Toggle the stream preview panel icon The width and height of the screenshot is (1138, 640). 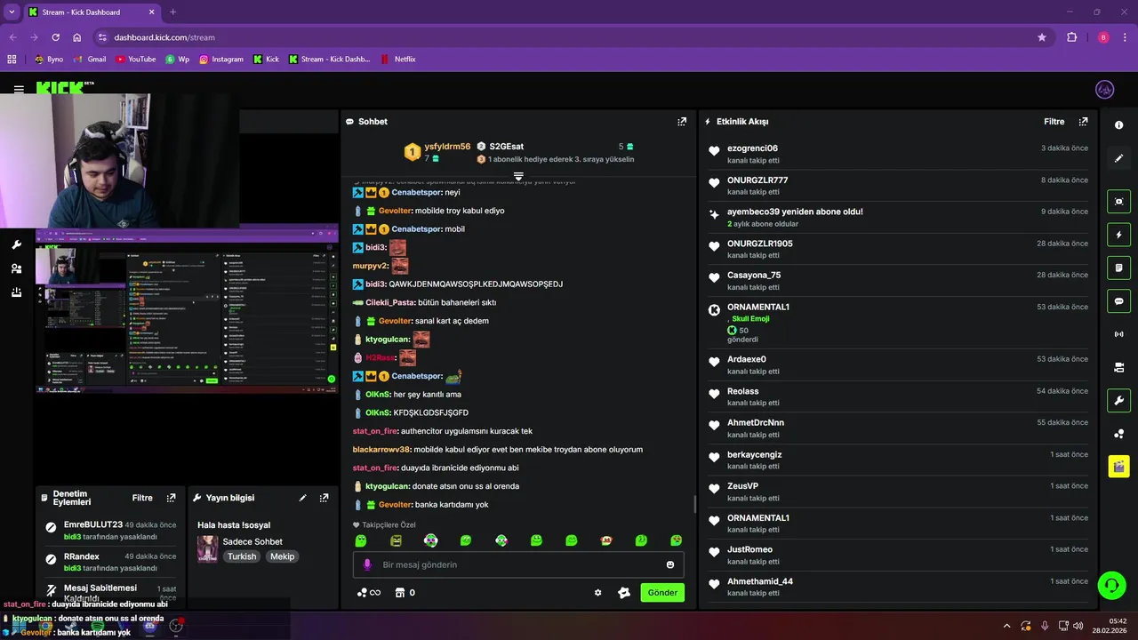click(1118, 202)
